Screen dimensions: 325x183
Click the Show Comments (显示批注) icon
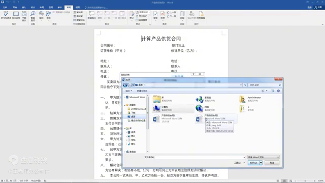point(122,15)
